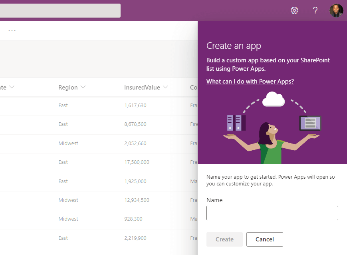Focus the app Name input field
Screen dimensions: 347x255
coord(272,213)
